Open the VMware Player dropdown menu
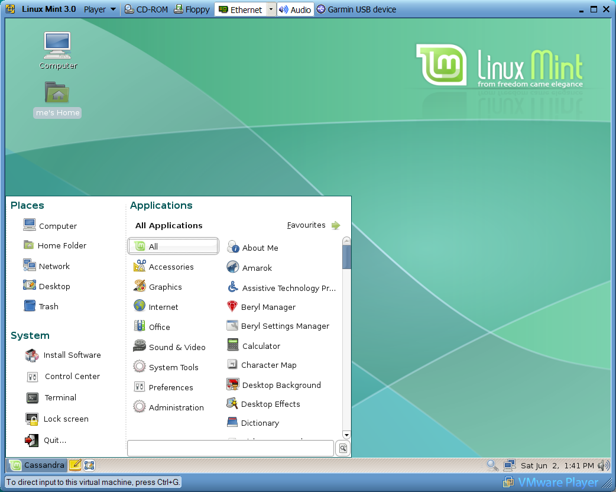616x492 pixels. (100, 9)
